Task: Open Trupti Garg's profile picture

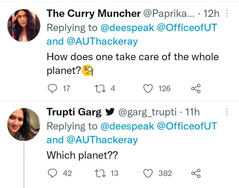Action: click(24, 124)
